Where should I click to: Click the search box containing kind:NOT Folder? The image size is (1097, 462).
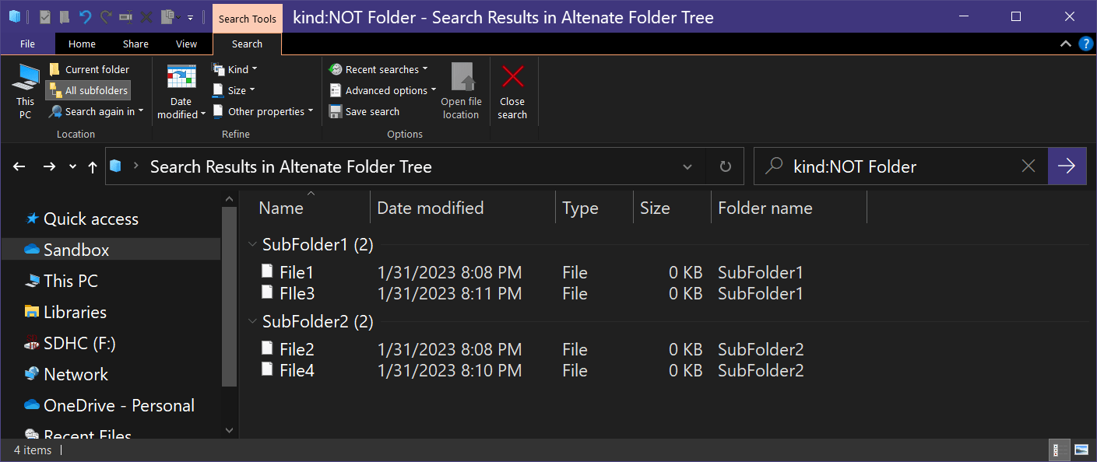[900, 166]
